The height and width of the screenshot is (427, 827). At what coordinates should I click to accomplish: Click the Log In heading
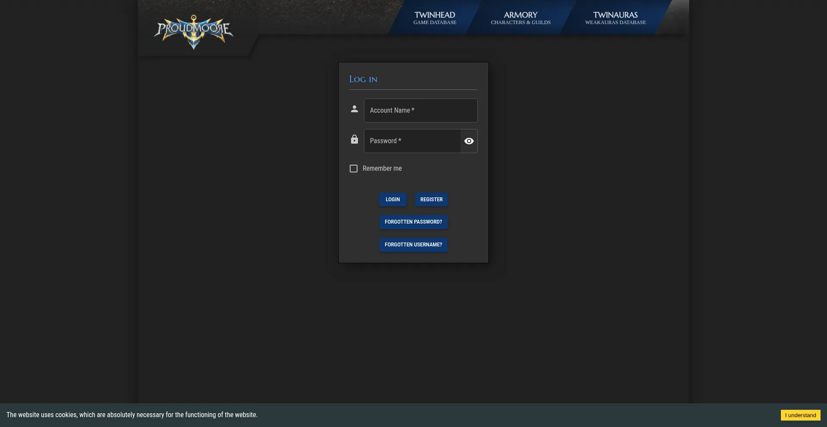tap(363, 79)
